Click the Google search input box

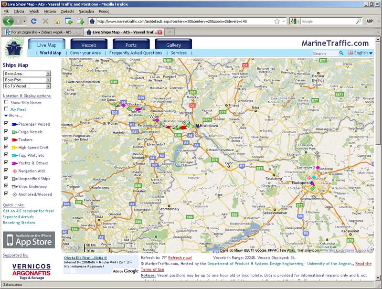(x=328, y=21)
